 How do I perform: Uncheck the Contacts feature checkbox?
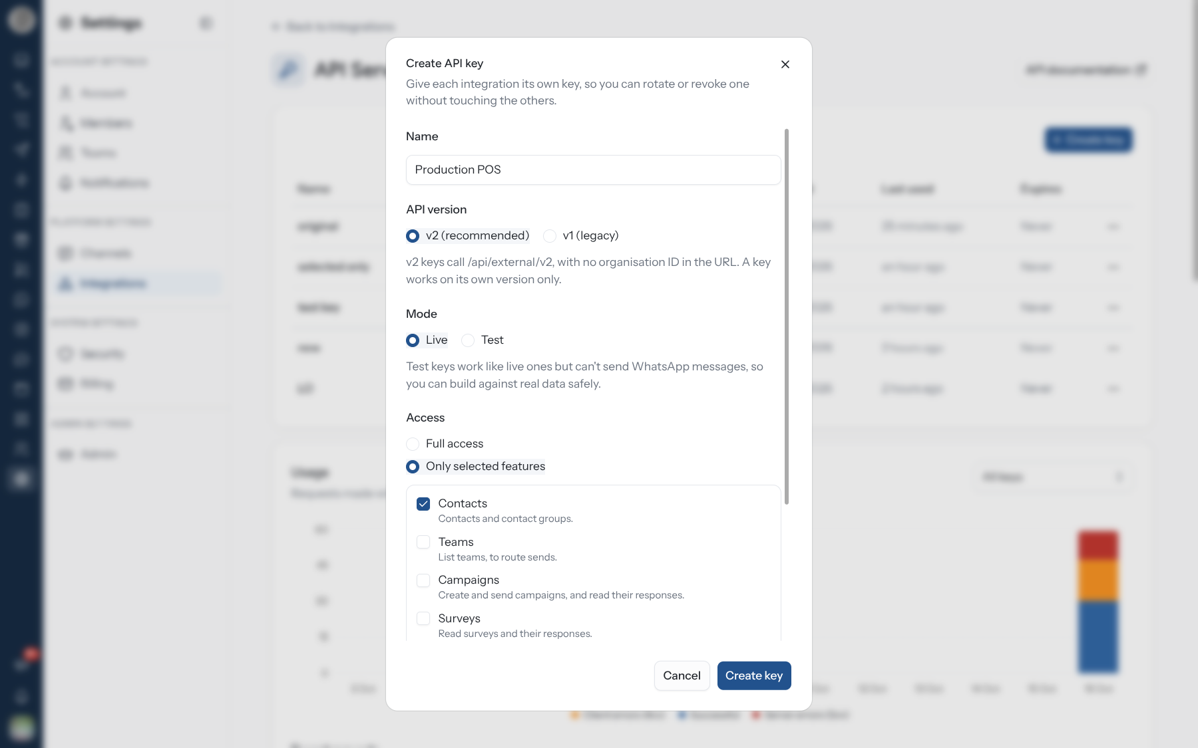(423, 504)
